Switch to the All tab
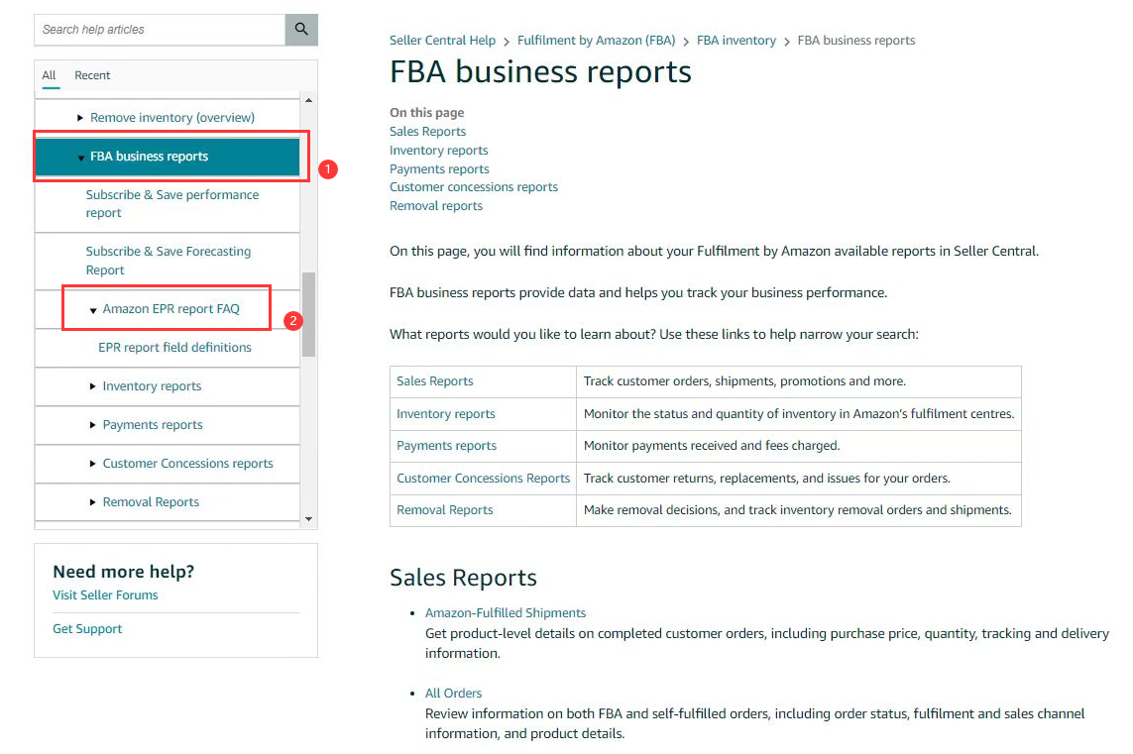 coord(49,75)
